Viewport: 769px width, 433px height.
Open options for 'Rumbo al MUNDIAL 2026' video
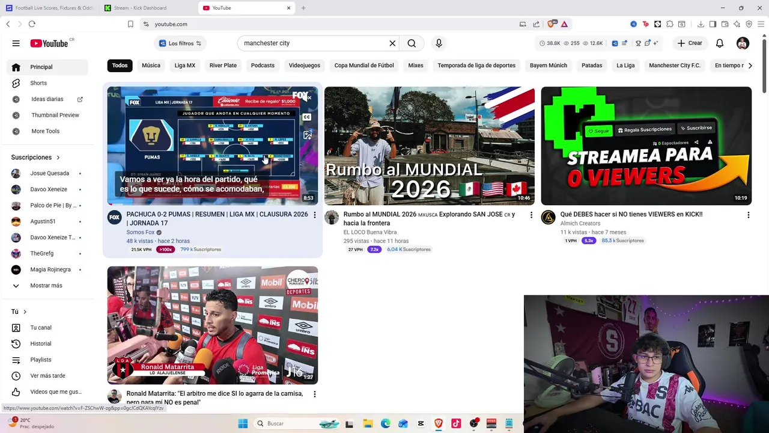531,215
